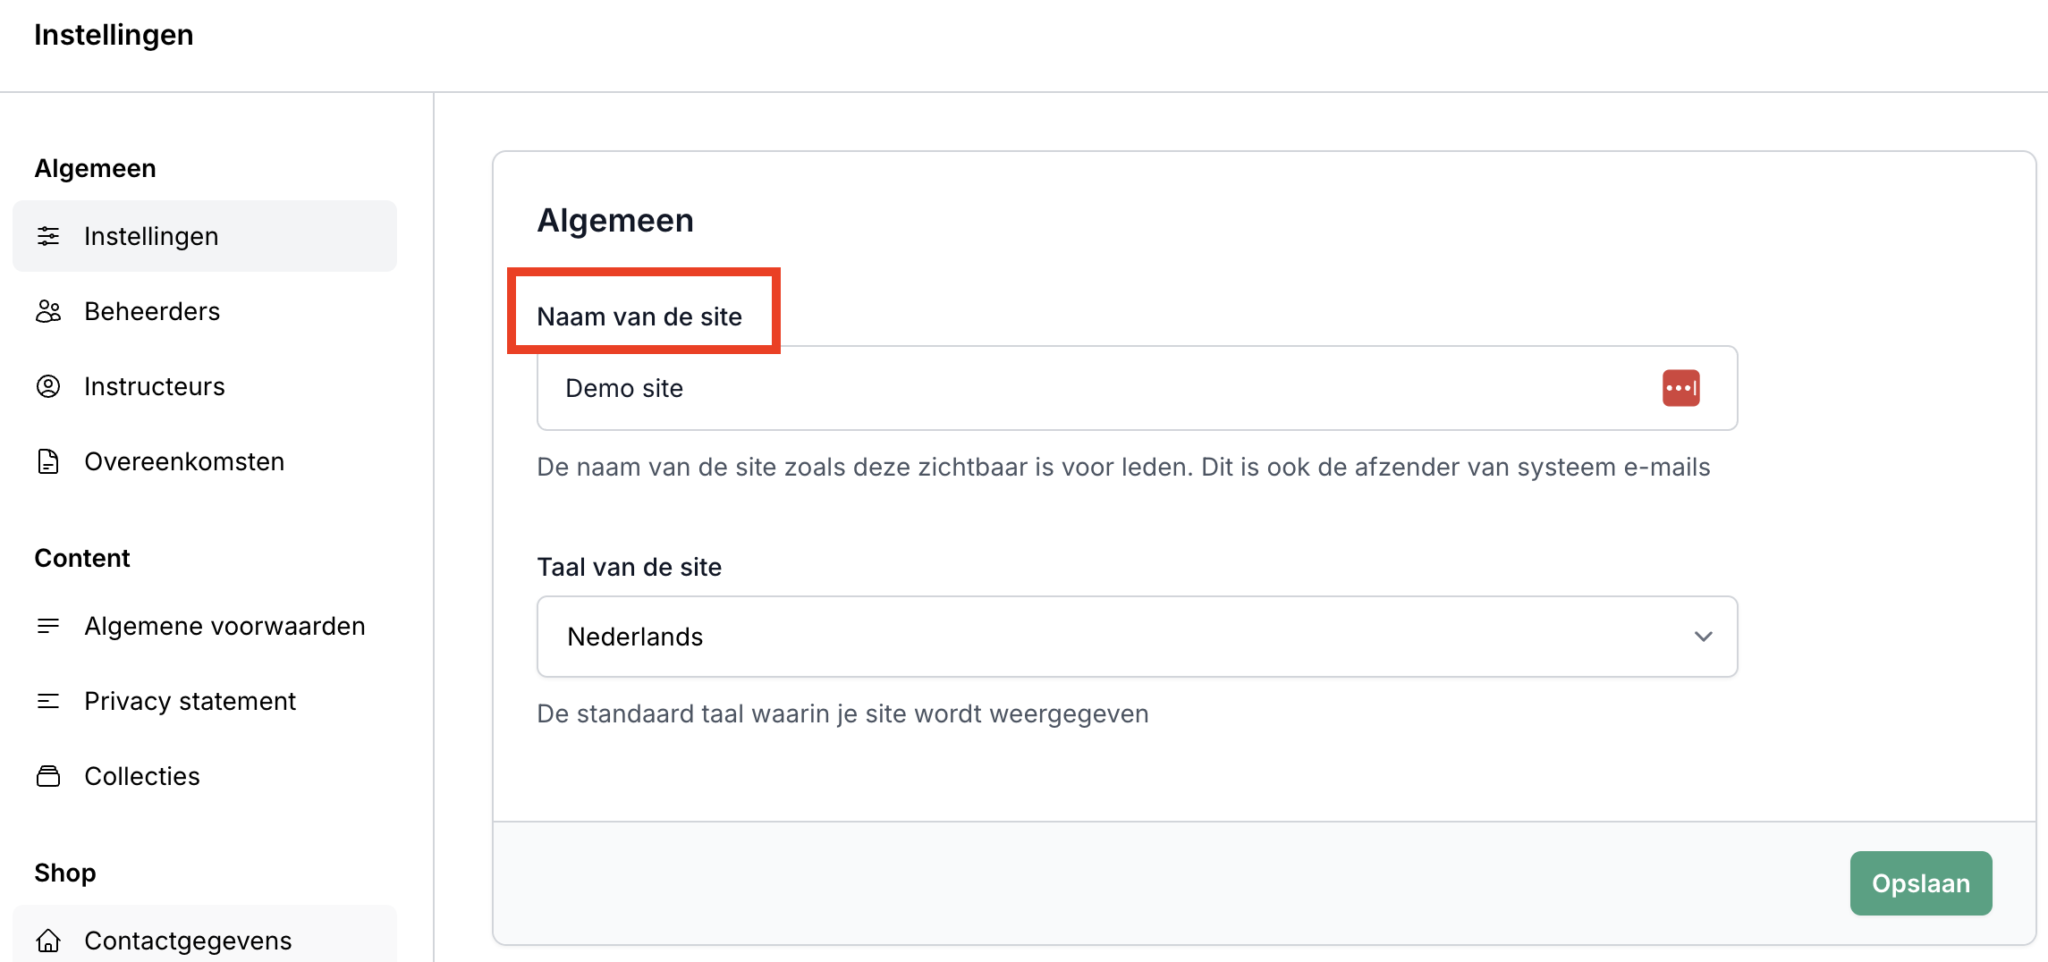Select Overeenkomsten from the sidebar
Image resolution: width=2048 pixels, height=962 pixels.
pos(184,461)
